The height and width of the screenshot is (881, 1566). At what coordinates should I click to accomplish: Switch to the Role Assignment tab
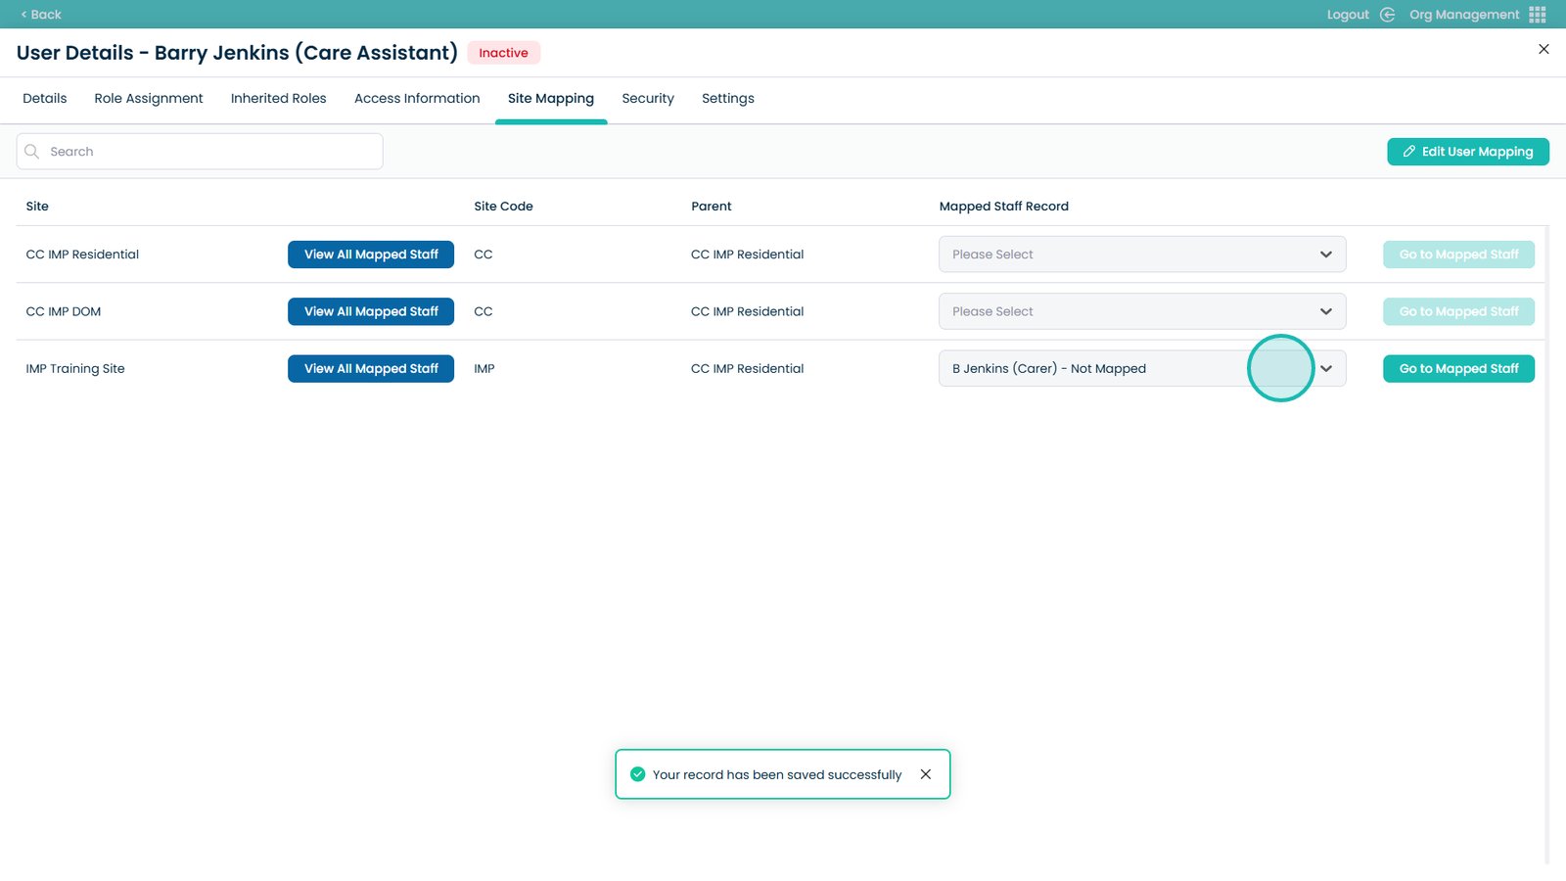pos(149,99)
